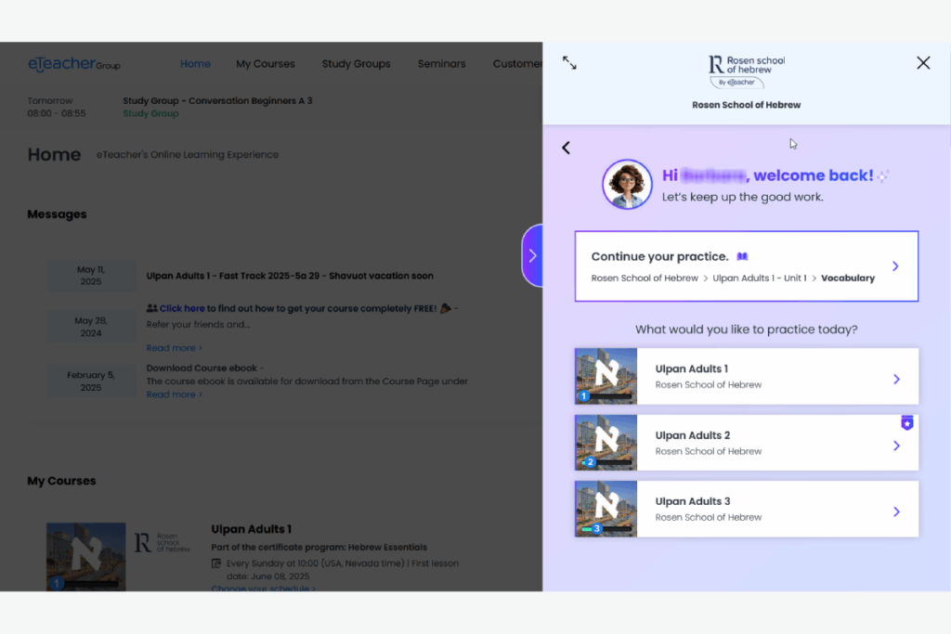The width and height of the screenshot is (951, 634).
Task: Click the Ulpan Adults 1 thumbnail in the practice list
Action: click(606, 376)
